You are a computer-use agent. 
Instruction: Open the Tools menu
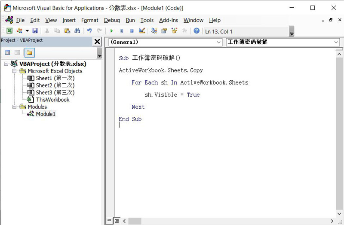(x=147, y=20)
